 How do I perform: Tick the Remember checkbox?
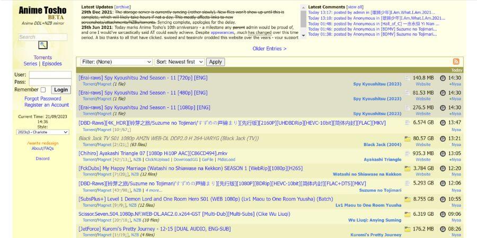click(43, 90)
